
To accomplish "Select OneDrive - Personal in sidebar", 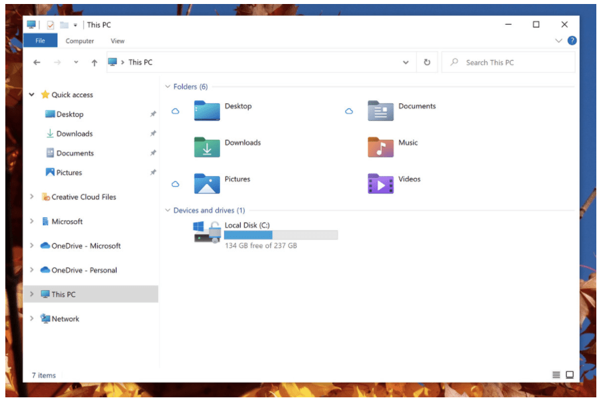I will click(x=83, y=270).
